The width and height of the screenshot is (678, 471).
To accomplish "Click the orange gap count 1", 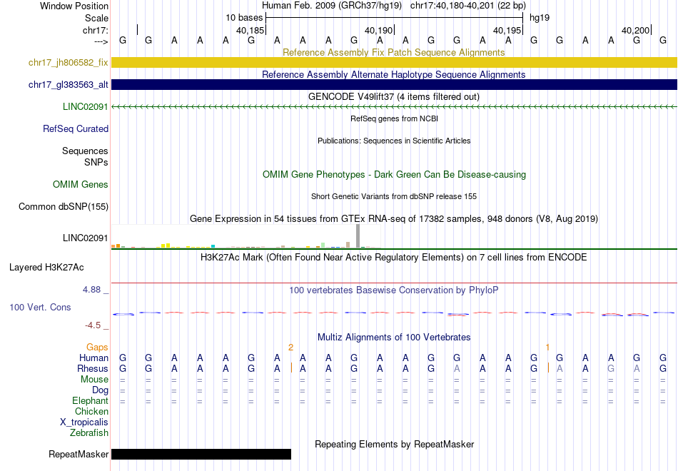I will 547,348.
